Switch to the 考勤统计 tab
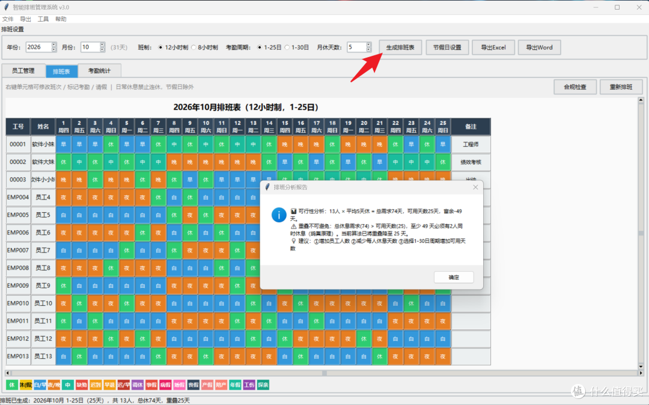 [99, 71]
